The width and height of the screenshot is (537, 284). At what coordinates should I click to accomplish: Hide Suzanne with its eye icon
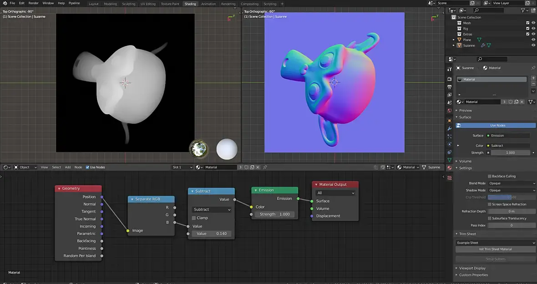pyautogui.click(x=533, y=46)
